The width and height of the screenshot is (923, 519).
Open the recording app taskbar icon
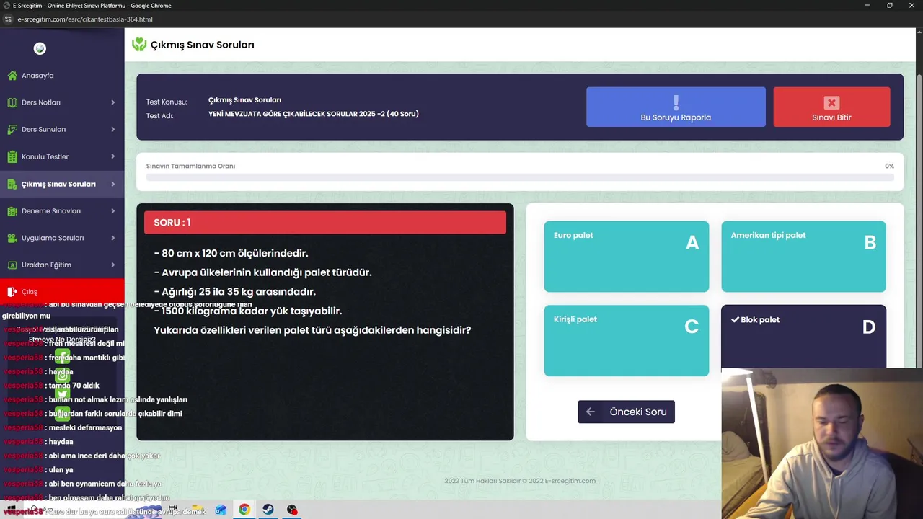292,510
